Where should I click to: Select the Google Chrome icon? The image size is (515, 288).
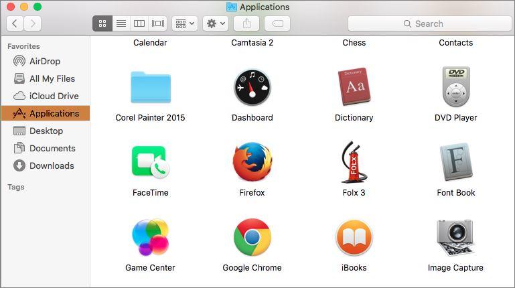[x=252, y=237]
